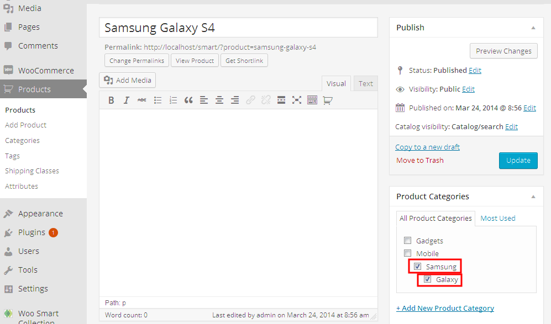Align text center

coord(219,100)
